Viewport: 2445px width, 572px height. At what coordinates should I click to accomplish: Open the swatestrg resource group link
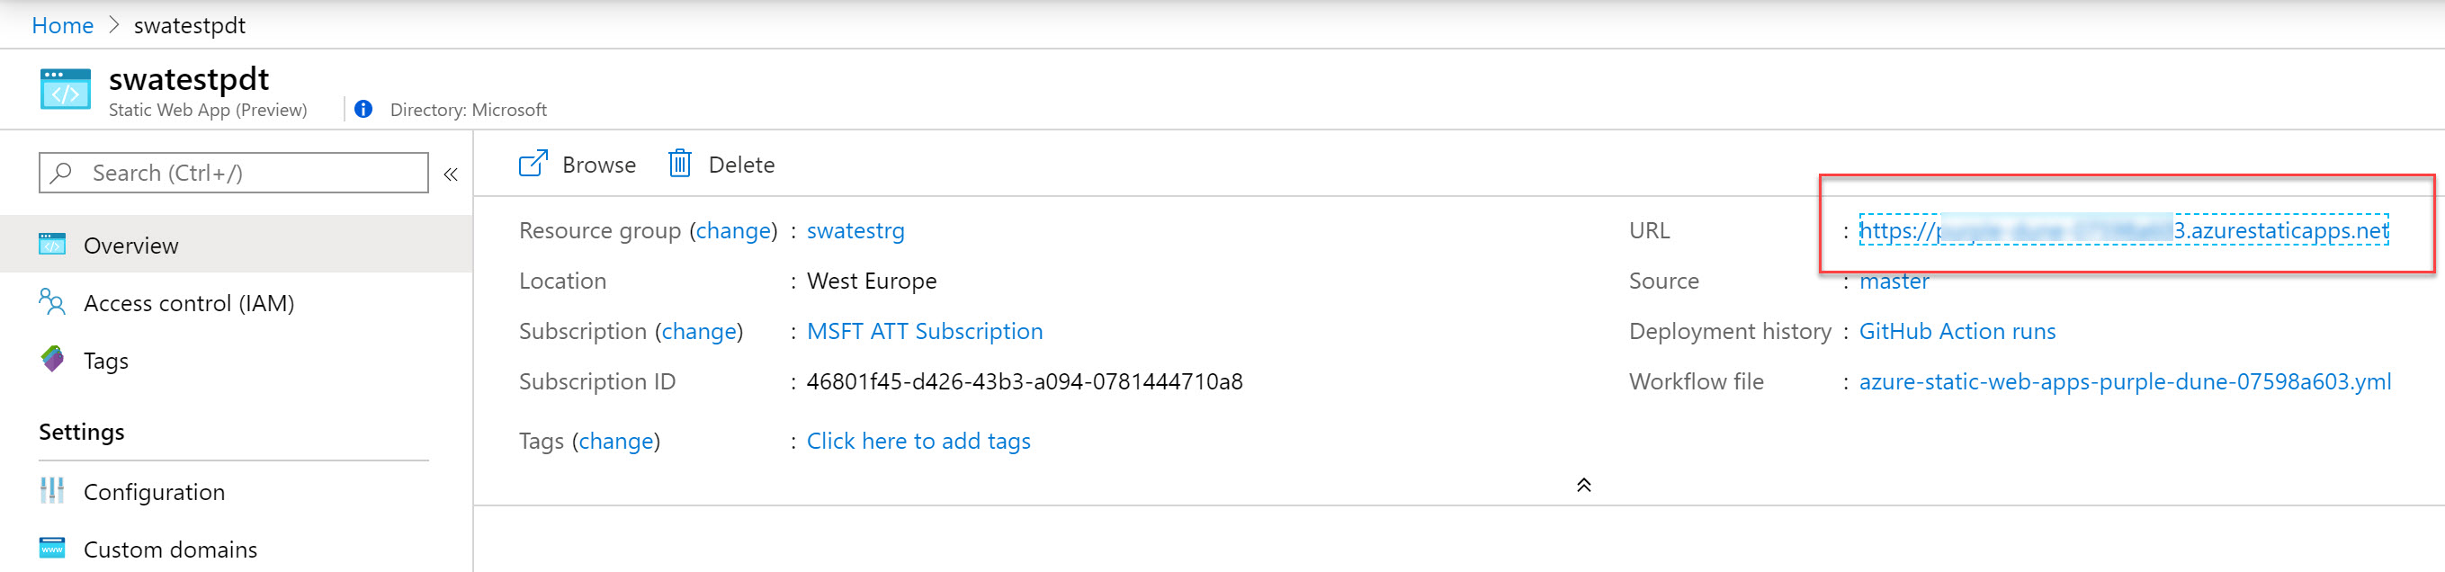click(855, 230)
